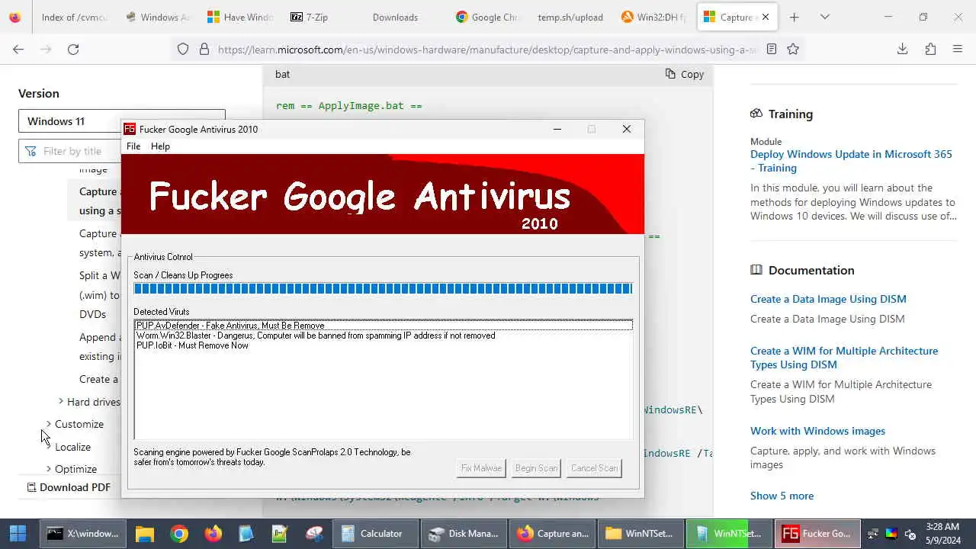Bookmark this page with star icon
This screenshot has height=549, width=976.
pyautogui.click(x=793, y=49)
